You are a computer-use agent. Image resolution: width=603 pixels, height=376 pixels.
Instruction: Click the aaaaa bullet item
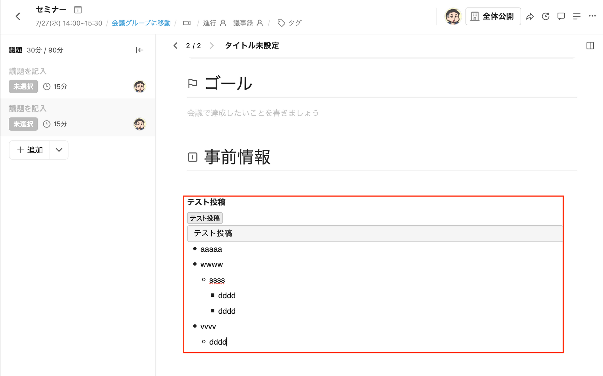pyautogui.click(x=211, y=249)
